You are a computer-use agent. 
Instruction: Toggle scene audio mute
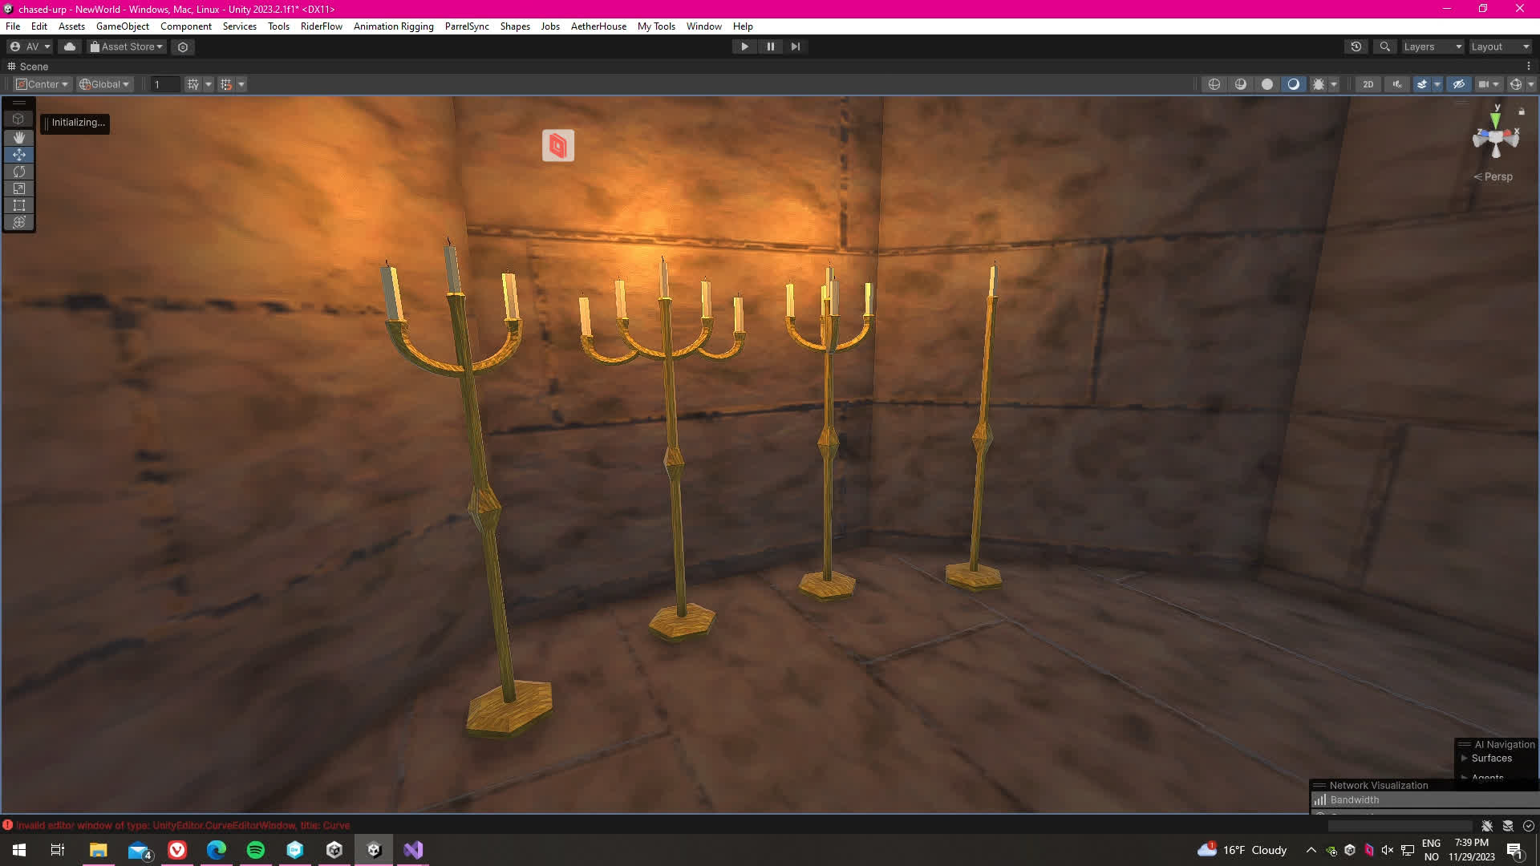[x=1397, y=84]
